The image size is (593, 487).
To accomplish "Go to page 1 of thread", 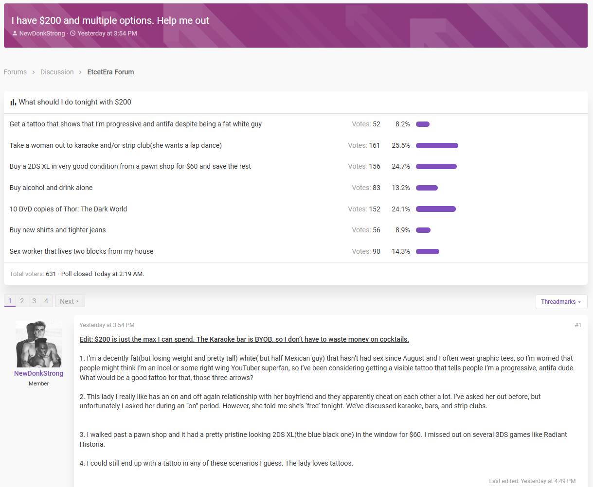I will tap(10, 301).
